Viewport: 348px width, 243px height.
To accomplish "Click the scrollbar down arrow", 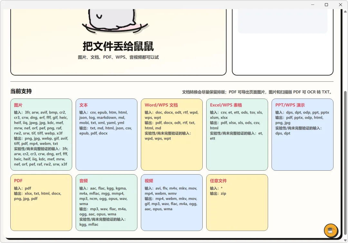I will coord(345,240).
